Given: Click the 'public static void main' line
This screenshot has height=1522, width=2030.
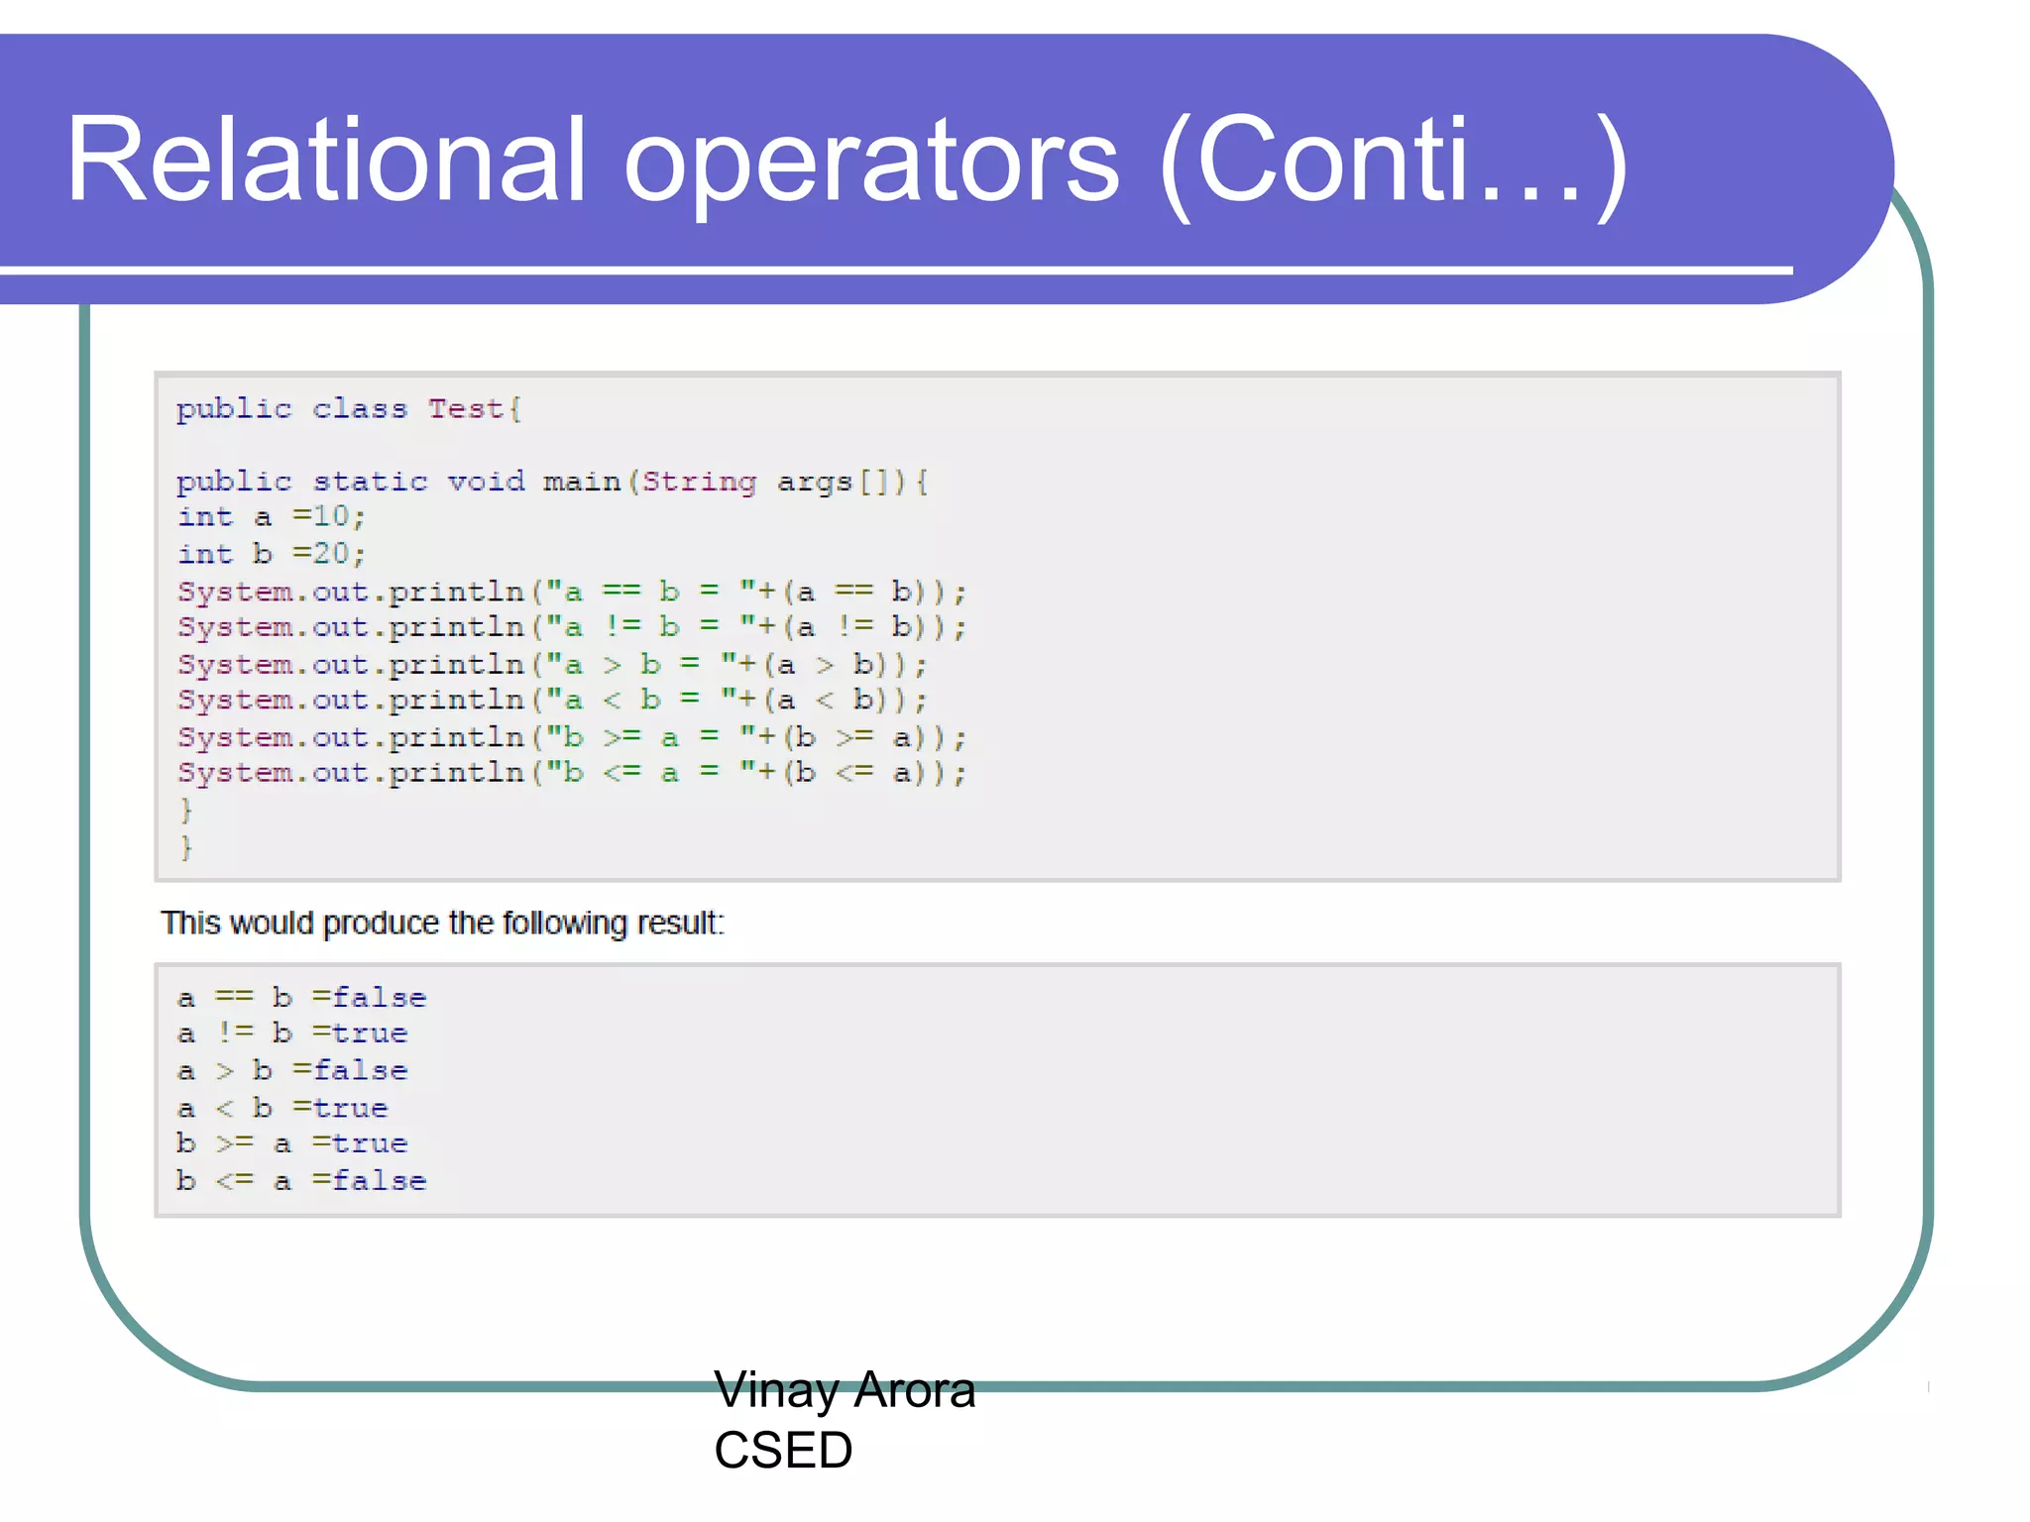Looking at the screenshot, I should click(x=552, y=483).
